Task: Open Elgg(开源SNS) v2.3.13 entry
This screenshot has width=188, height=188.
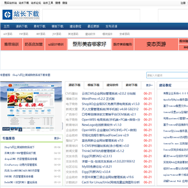Action: click(97, 156)
